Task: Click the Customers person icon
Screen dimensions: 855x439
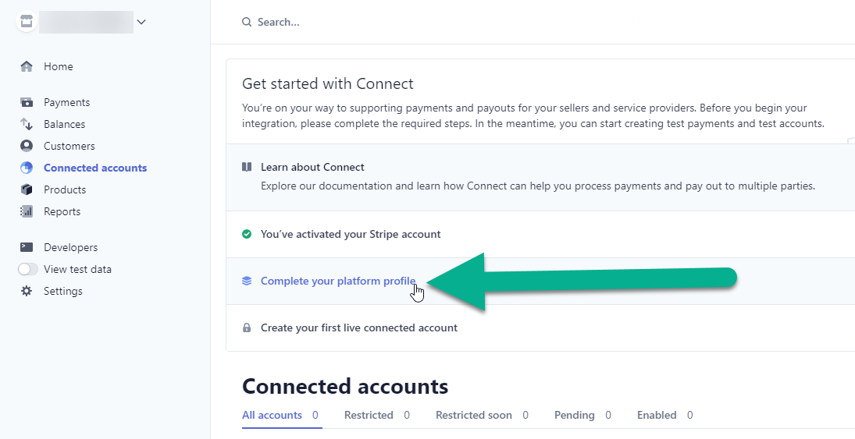Action: tap(27, 146)
